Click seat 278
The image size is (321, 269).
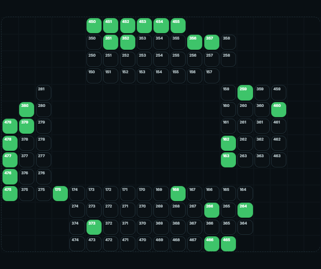43,143
